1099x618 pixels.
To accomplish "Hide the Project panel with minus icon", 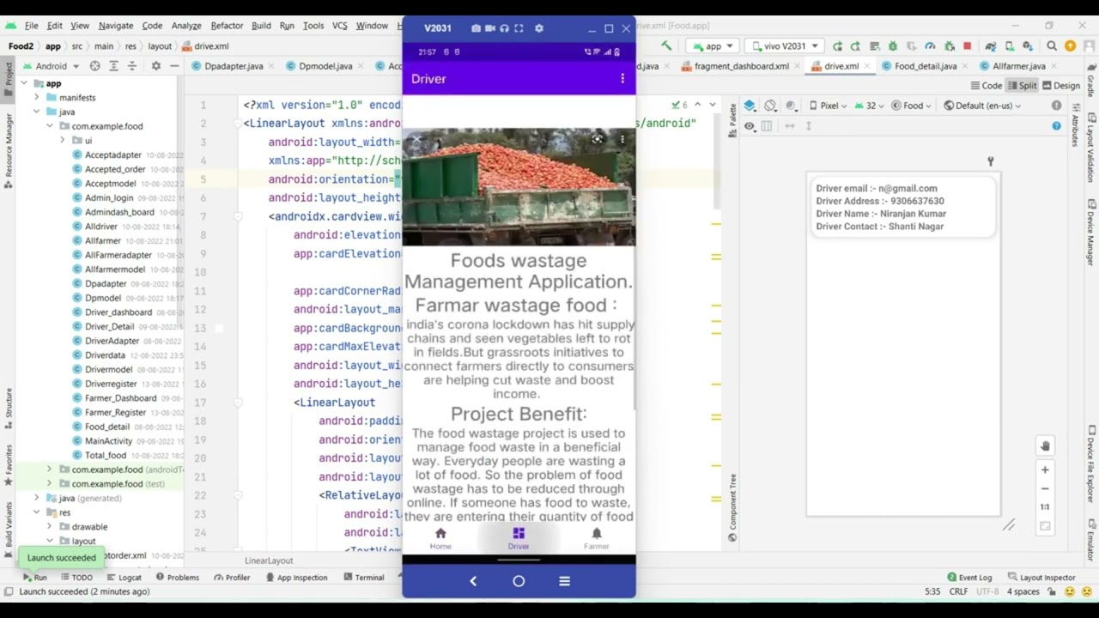I will [174, 66].
